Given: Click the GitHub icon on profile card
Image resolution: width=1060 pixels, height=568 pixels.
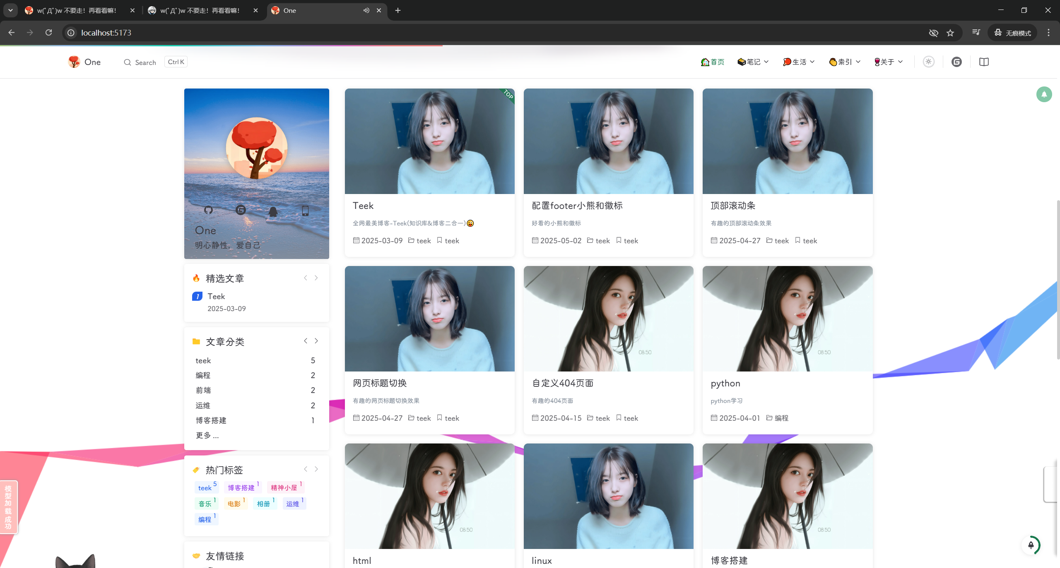Looking at the screenshot, I should click(208, 210).
